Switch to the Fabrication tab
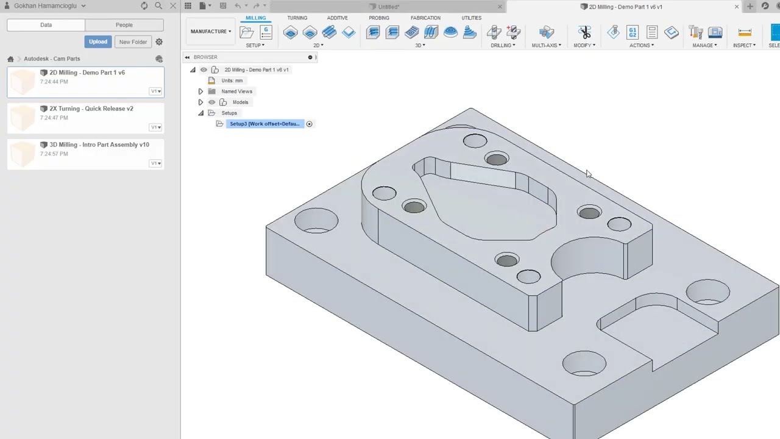This screenshot has height=439, width=780. coord(425,18)
